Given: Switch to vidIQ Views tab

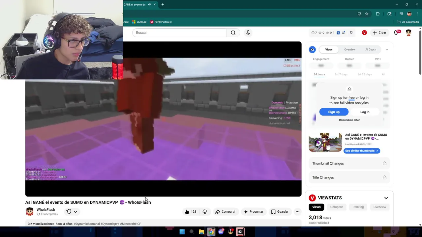Looking at the screenshot, I should 329,49.
